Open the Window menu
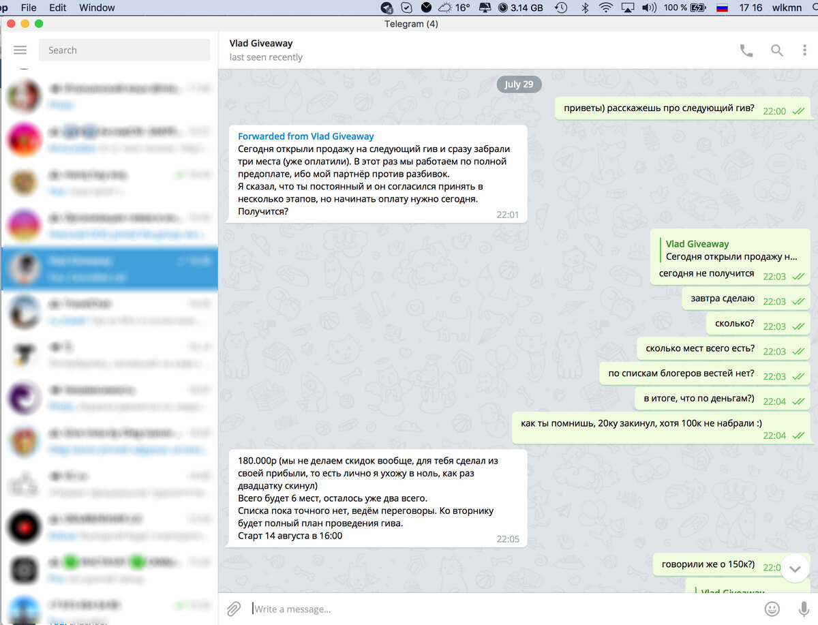The width and height of the screenshot is (818, 625). (97, 7)
